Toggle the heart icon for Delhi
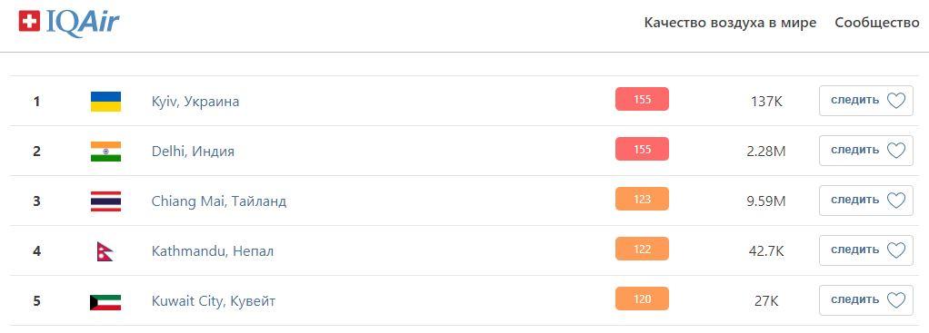The image size is (929, 333). pos(896,151)
